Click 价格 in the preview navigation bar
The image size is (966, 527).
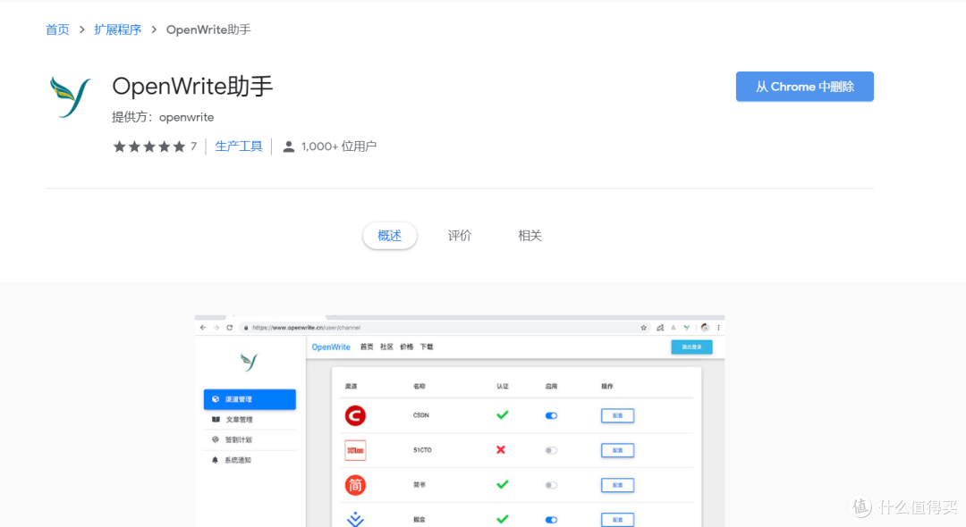[407, 347]
